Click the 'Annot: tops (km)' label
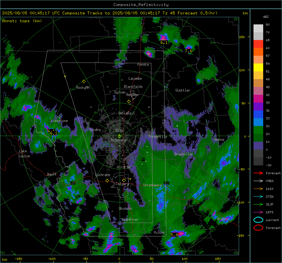The height and width of the screenshot is (263, 282). coord(22,21)
